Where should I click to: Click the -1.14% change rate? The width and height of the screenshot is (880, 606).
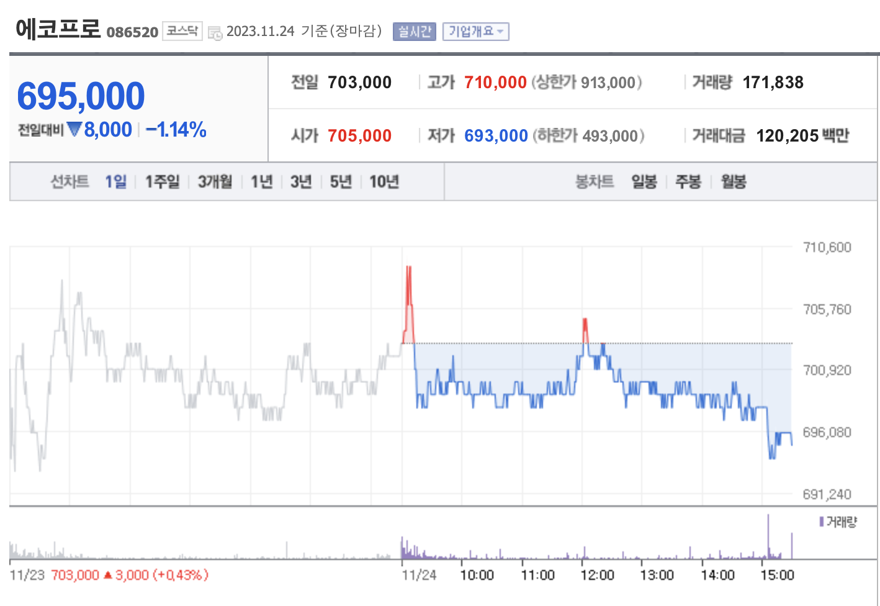tap(176, 129)
